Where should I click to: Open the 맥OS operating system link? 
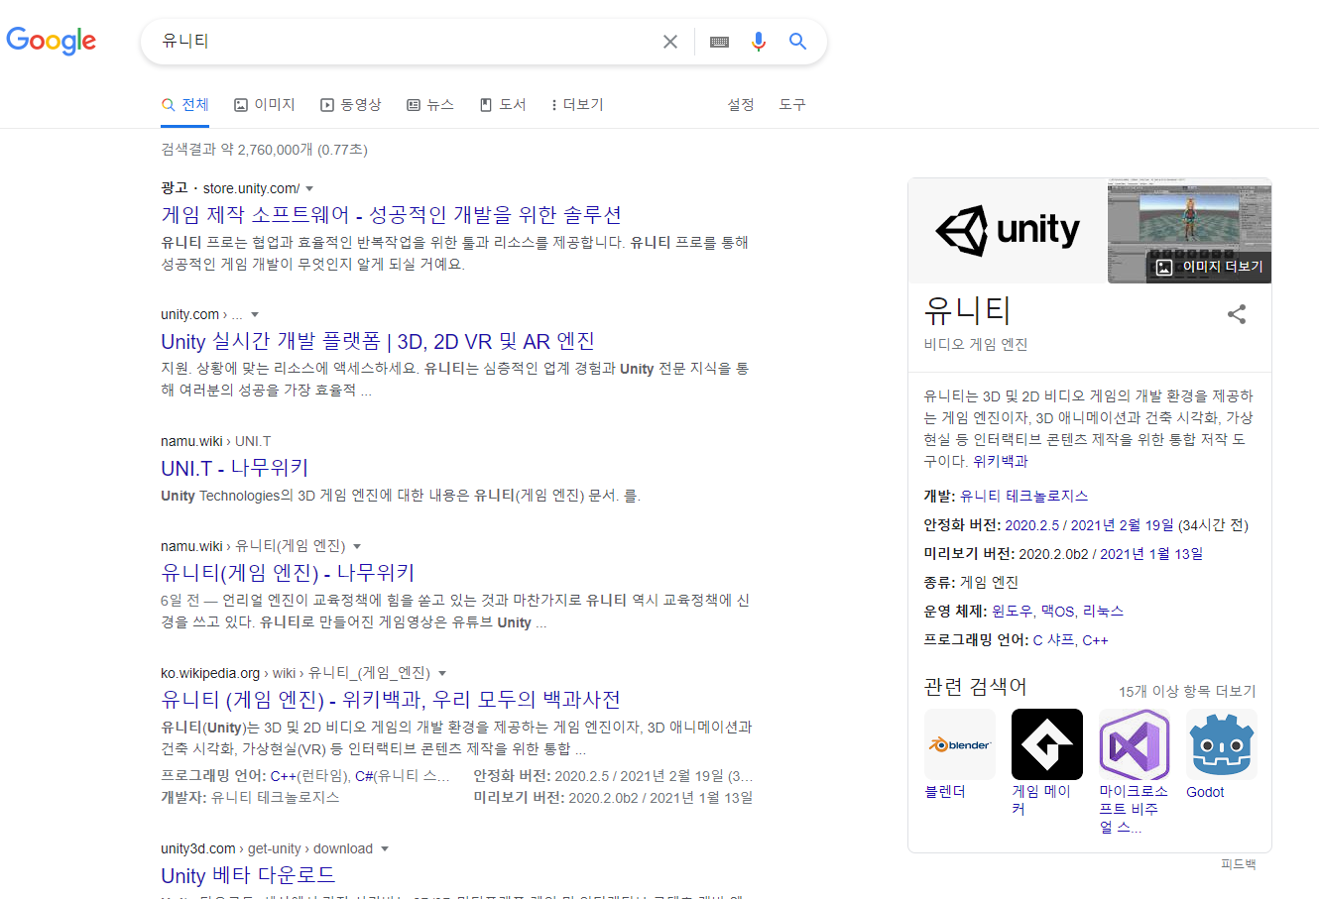point(1057,612)
